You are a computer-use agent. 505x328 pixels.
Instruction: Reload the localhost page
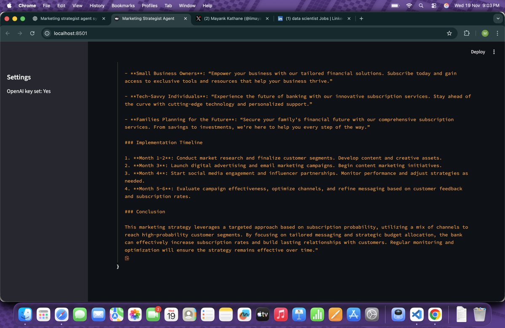(x=32, y=33)
